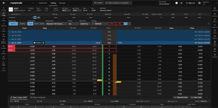Go to the Manage tab
Viewport: 218px width, 108px height.
coord(62,3)
